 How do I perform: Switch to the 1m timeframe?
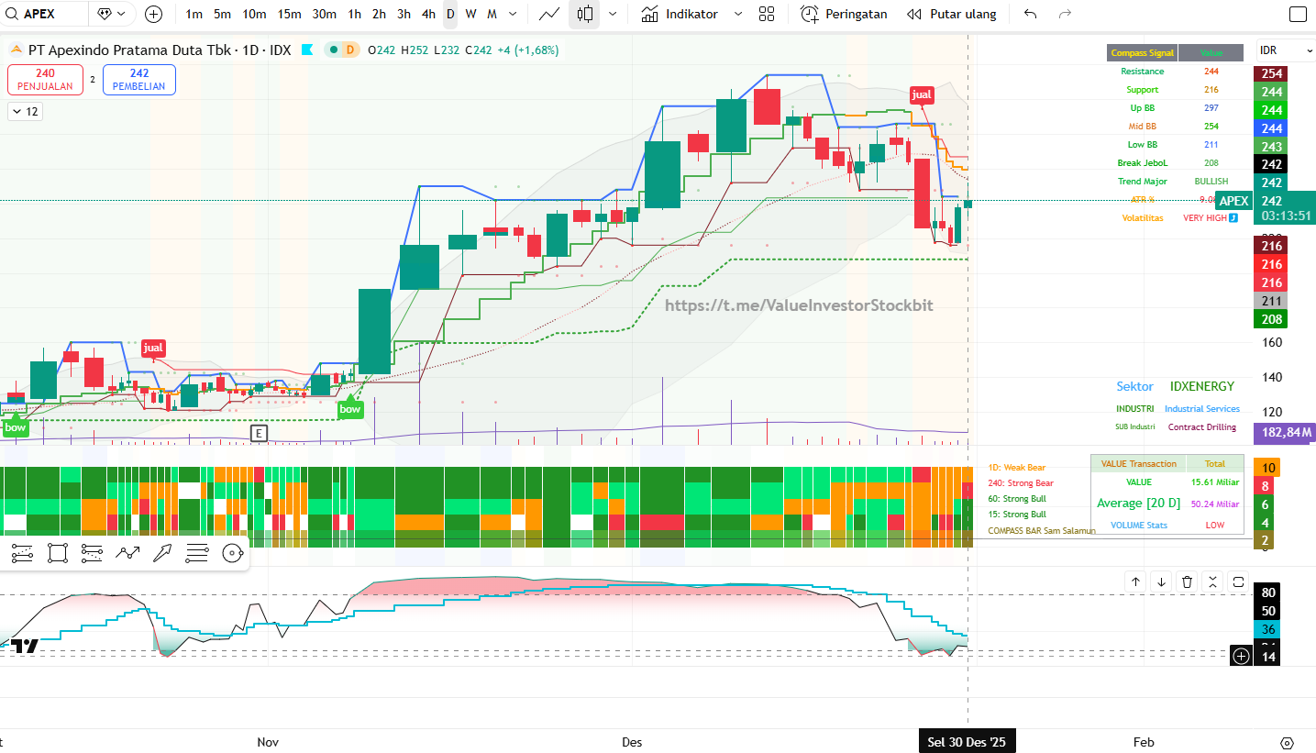(x=194, y=14)
